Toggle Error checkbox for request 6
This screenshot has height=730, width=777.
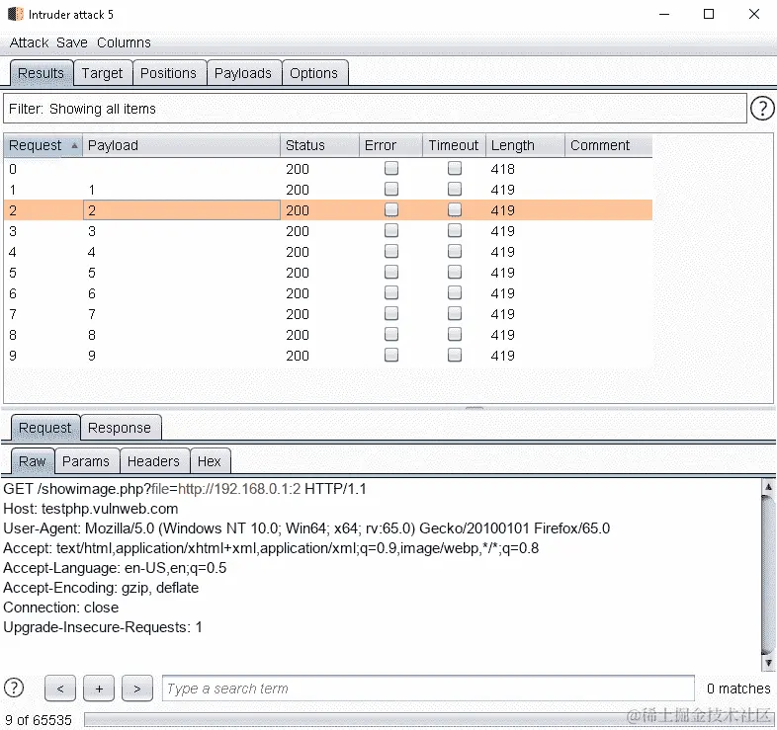coord(391,293)
